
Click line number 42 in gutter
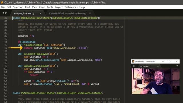click(6, 45)
